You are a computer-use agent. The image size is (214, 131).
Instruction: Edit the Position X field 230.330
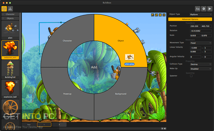195,26
